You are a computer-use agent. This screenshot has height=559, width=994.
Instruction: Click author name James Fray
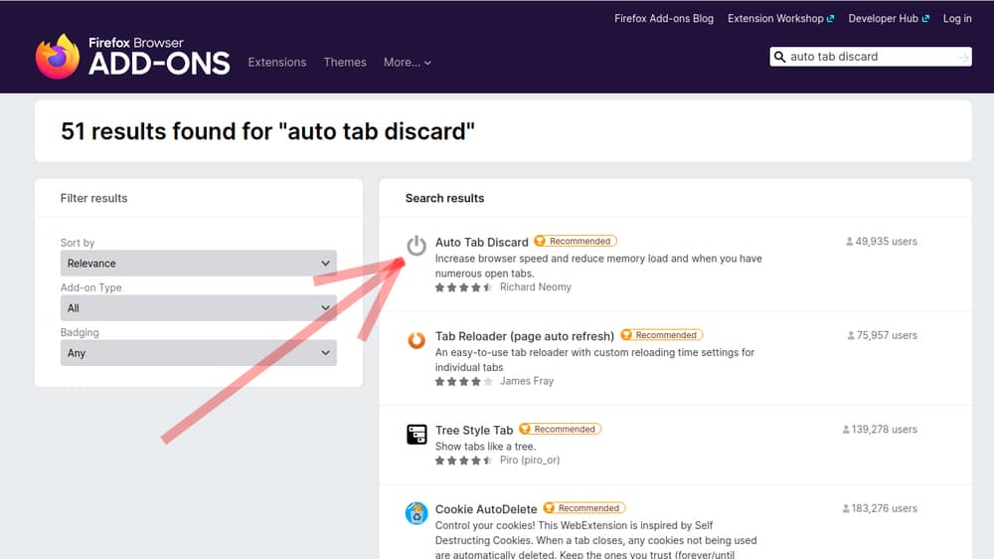tap(527, 381)
